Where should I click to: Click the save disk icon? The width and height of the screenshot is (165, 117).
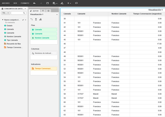click(47, 3)
